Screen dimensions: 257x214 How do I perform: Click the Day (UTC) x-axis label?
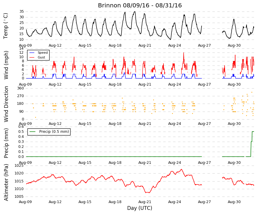pos(140,208)
